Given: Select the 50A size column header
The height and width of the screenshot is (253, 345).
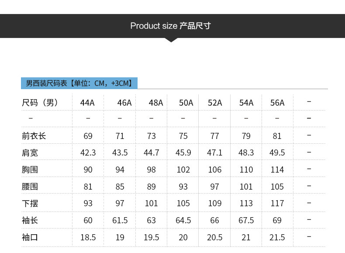Looking at the screenshot, I should [x=186, y=103].
